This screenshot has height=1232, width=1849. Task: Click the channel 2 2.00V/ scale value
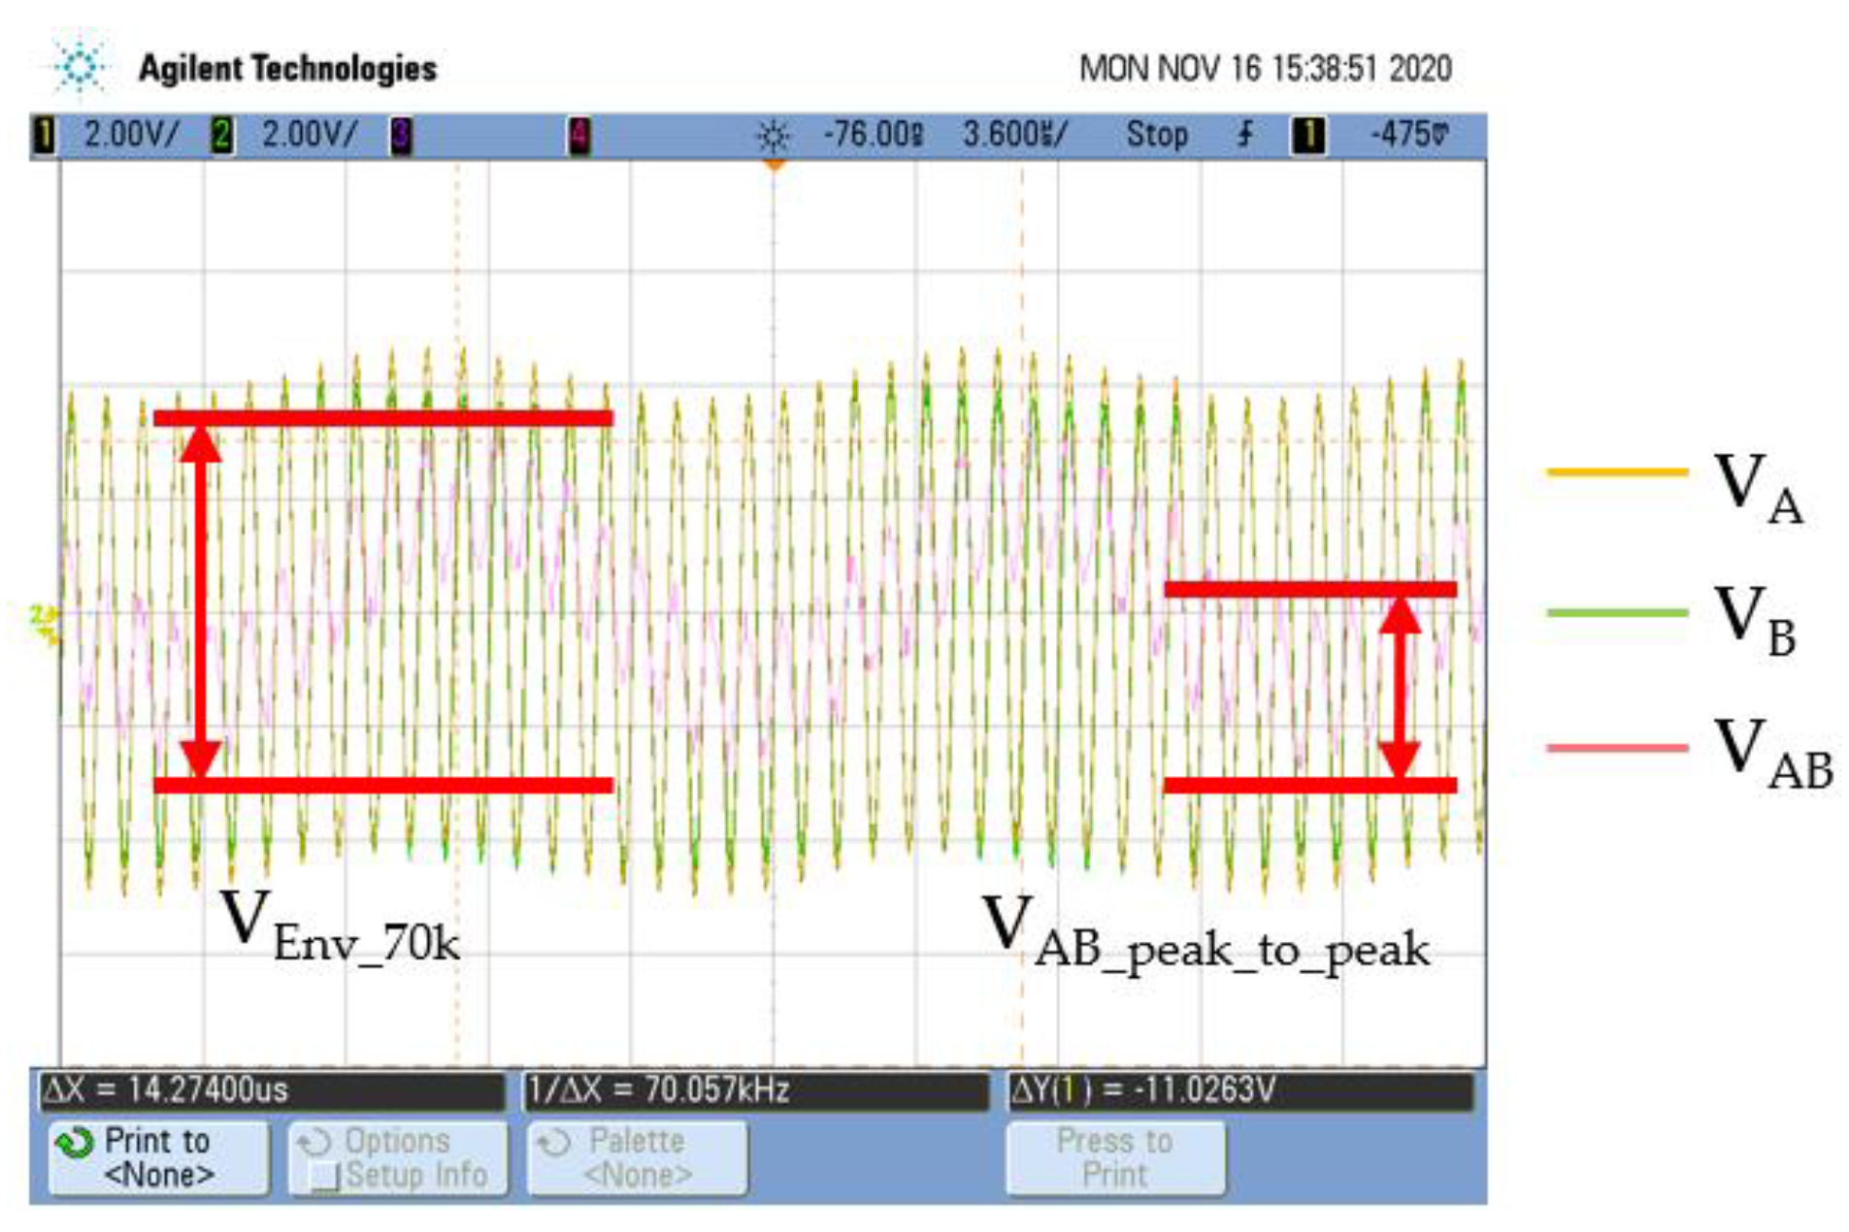310,134
